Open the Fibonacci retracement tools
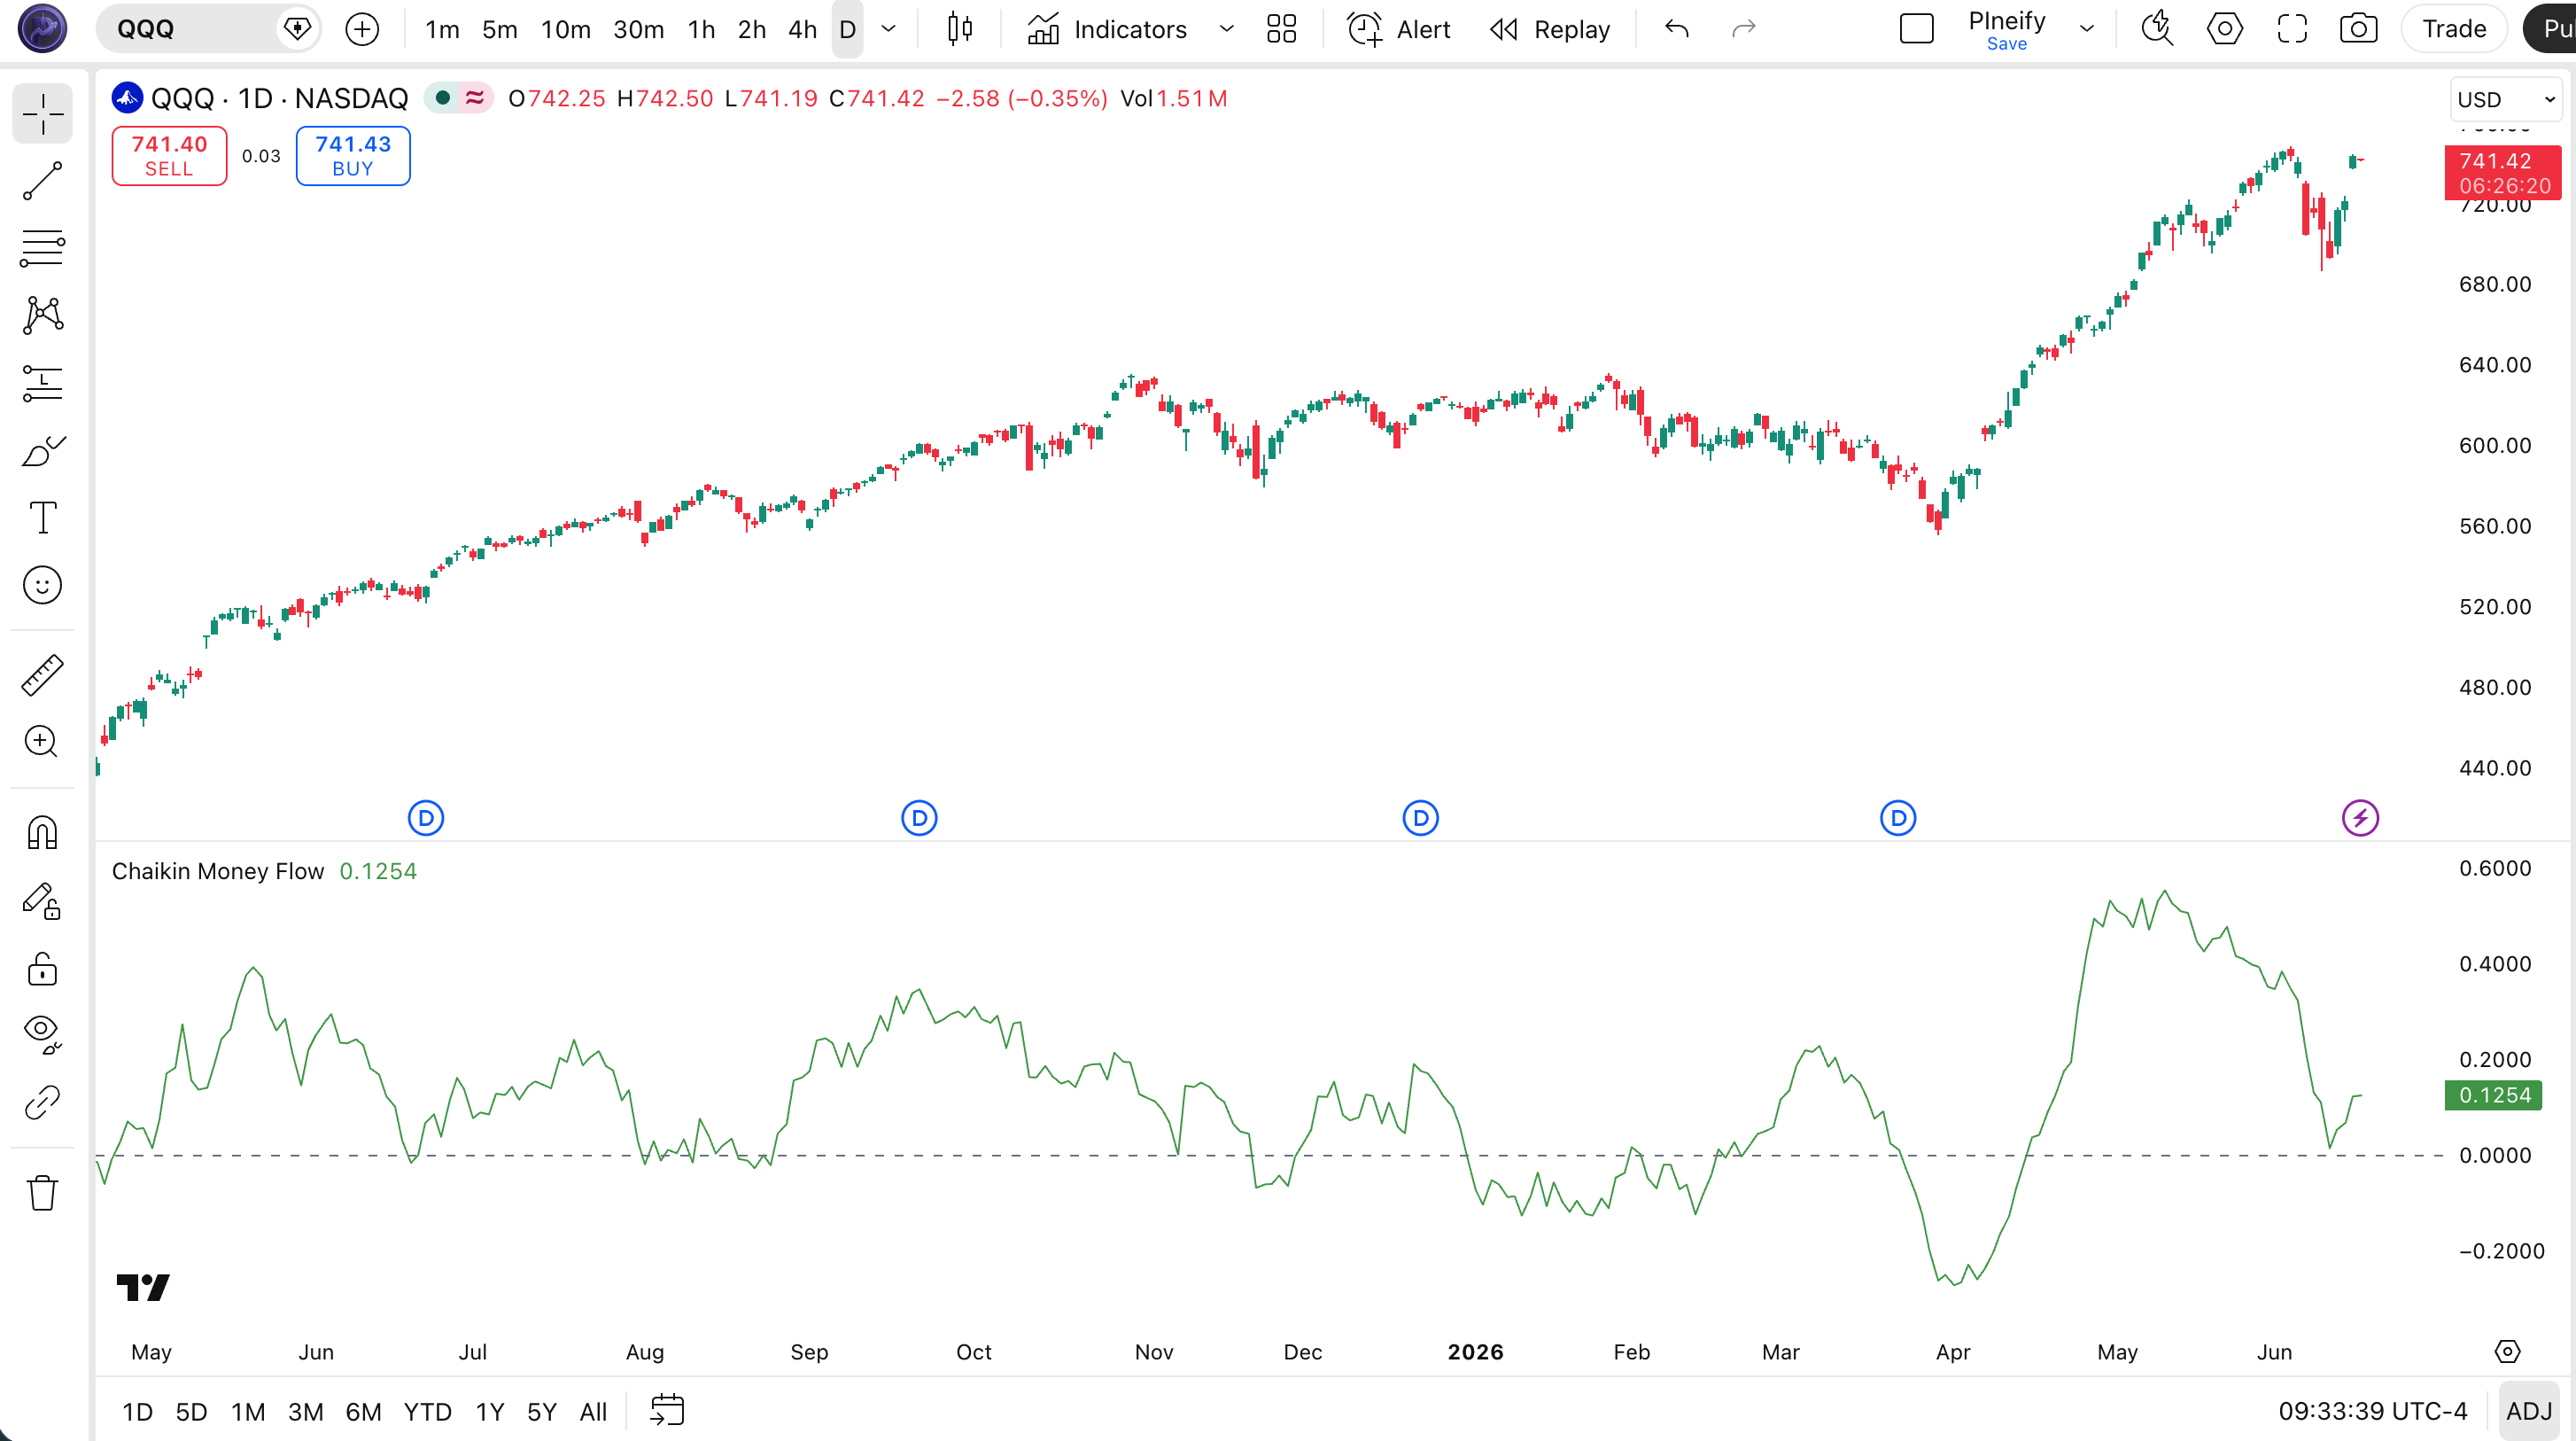Screen dimensions: 2576x1441 tap(42, 248)
